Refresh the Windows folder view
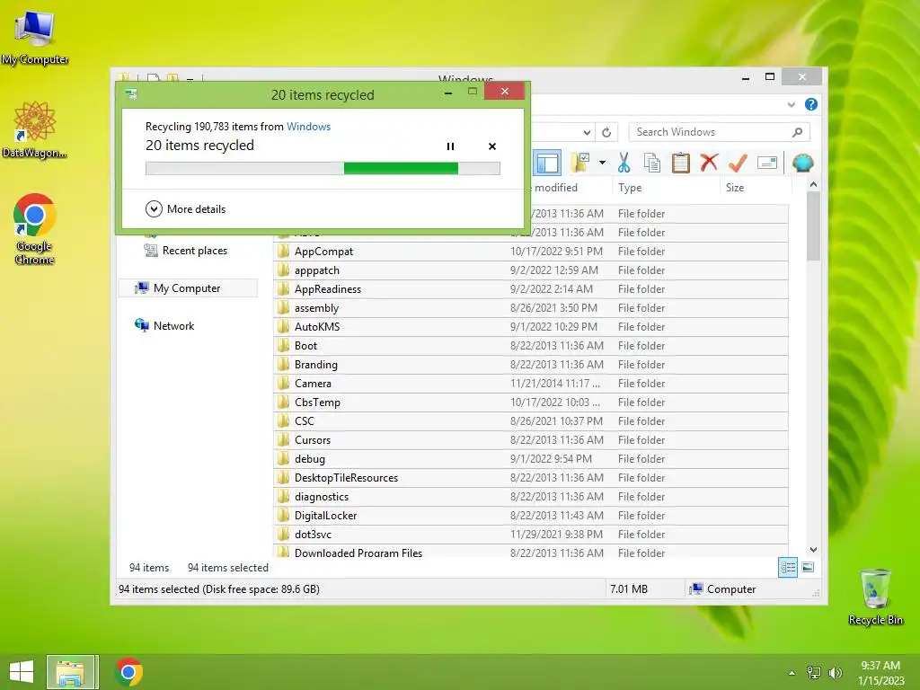Screen dimensions: 920x690 click(606, 133)
